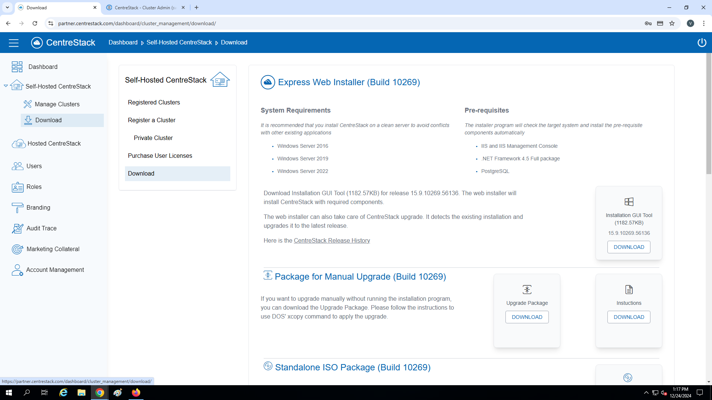The image size is (712, 400).
Task: Select Download in Self-Hosted CentreStack panel
Action: click(177, 174)
